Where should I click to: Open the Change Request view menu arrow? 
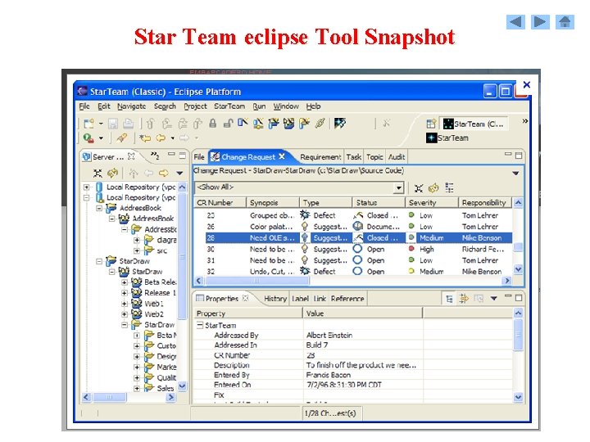click(x=515, y=174)
